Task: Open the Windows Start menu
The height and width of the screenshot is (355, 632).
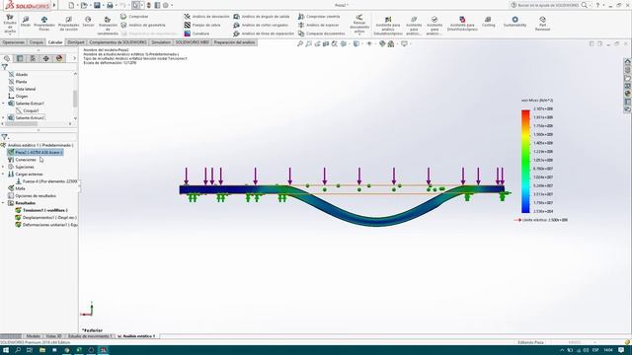Action: pyautogui.click(x=6, y=350)
